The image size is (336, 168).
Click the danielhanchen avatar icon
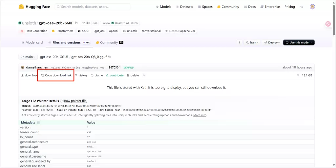[23, 67]
